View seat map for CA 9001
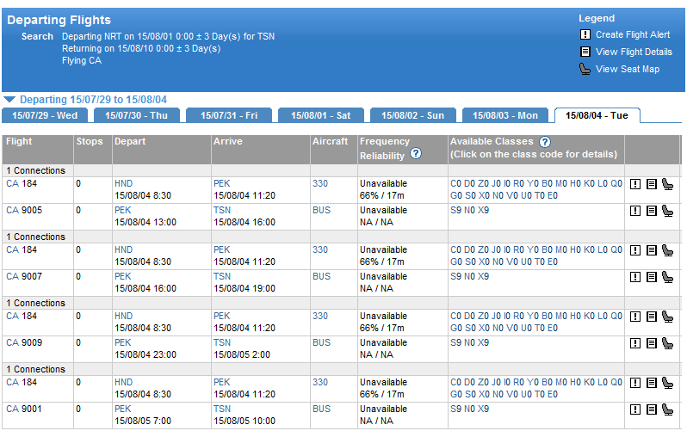 668,409
